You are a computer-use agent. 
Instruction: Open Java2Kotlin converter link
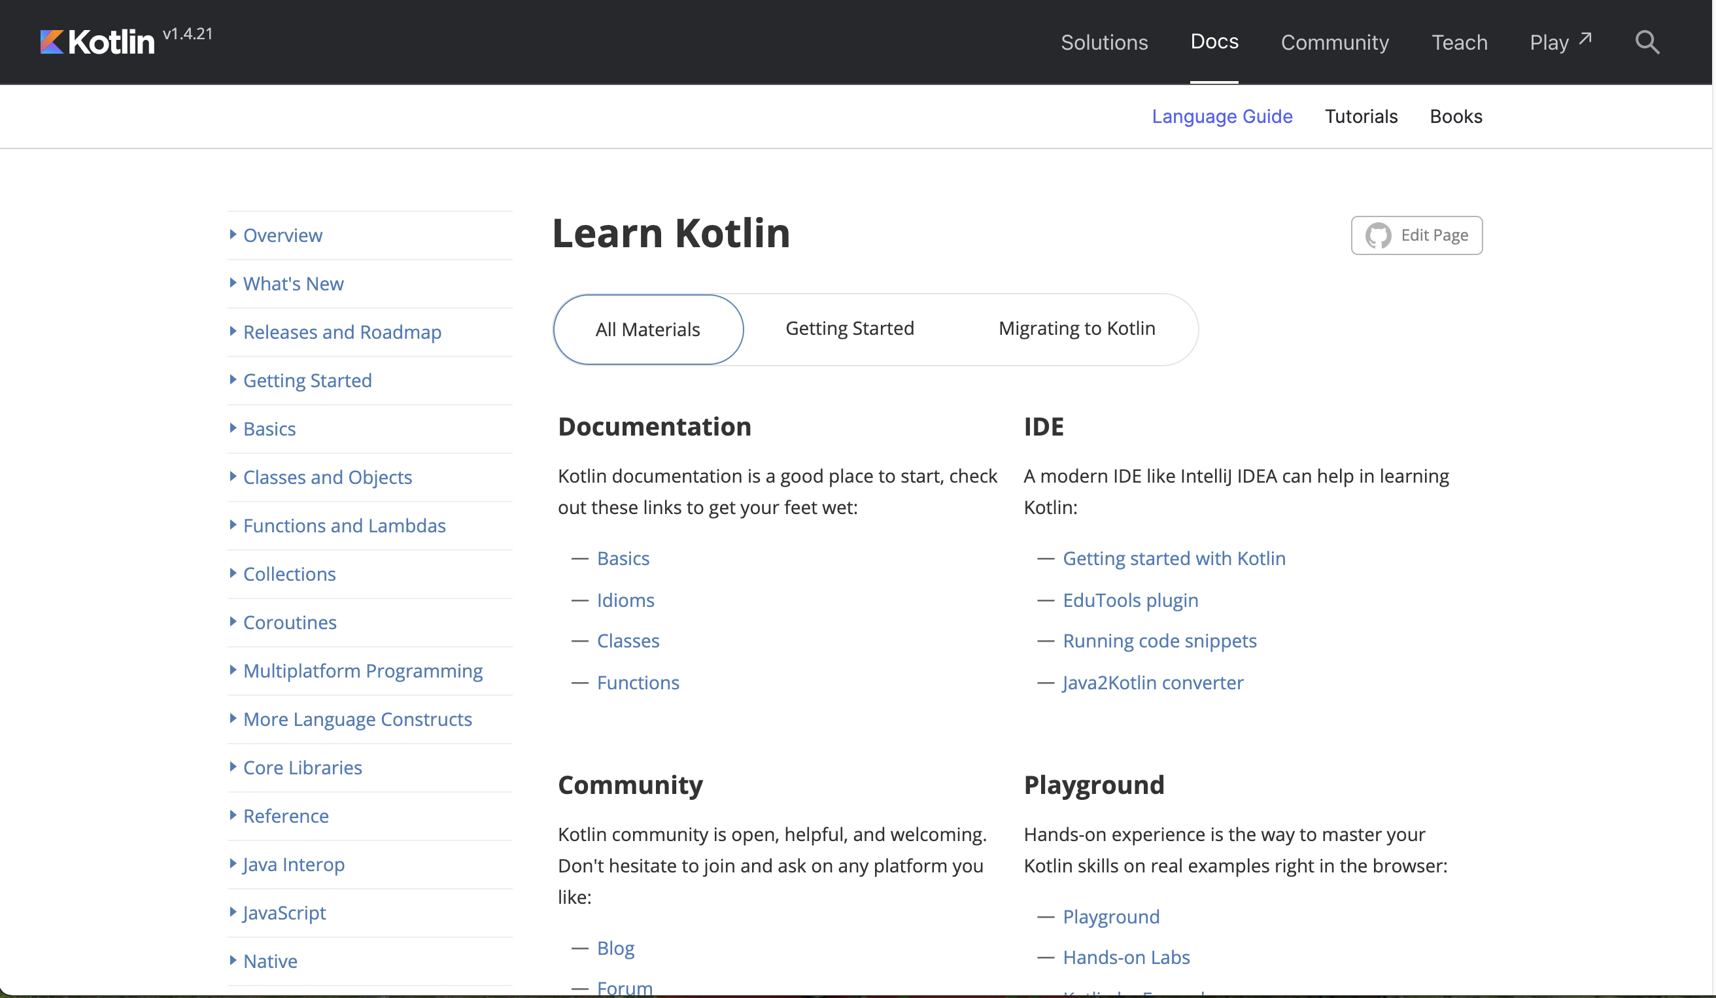tap(1153, 683)
